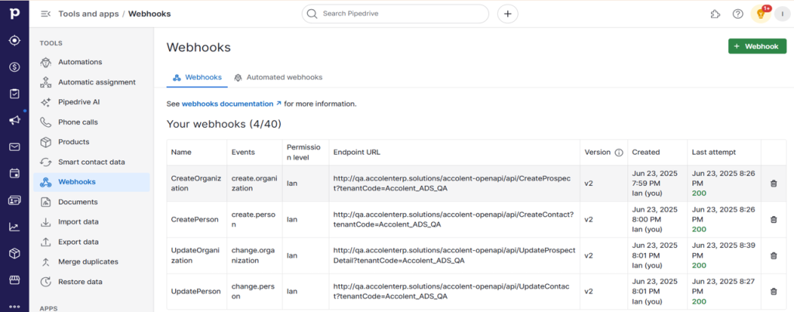
Task: Open Insights chart icon in left rail
Action: [x=14, y=227]
